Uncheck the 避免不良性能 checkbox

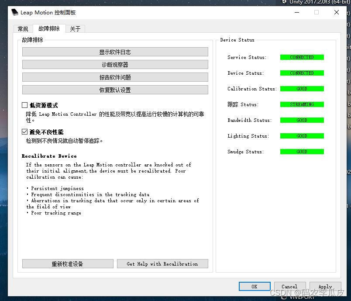pyautogui.click(x=24, y=131)
